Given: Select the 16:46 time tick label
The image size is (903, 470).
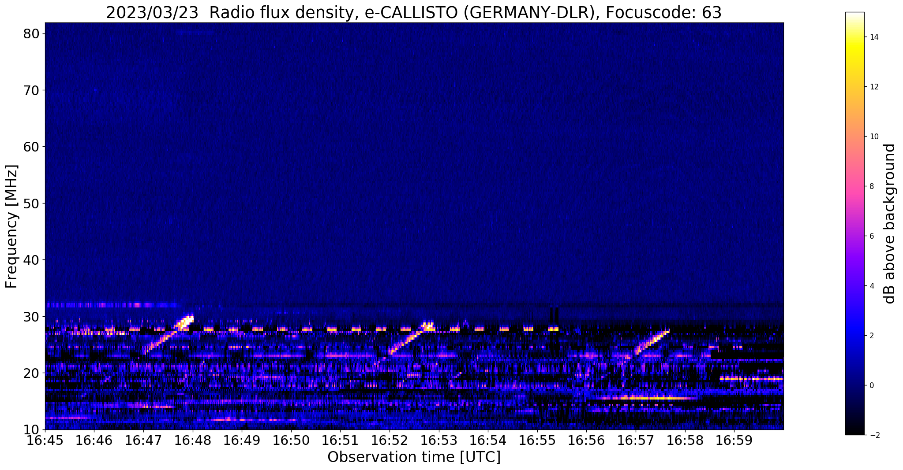Looking at the screenshot, I should 94,440.
